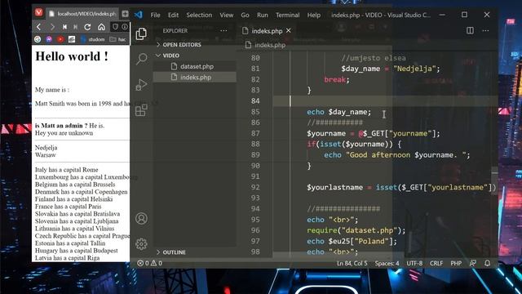The image size is (522, 294).
Task: Open the Run menu
Action: [263, 15]
